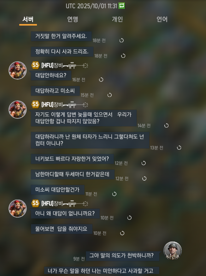Click translate icon next to '대답안하네요?'
Image resolution: width=206 pixels, height=276 pixels.
point(101,80)
